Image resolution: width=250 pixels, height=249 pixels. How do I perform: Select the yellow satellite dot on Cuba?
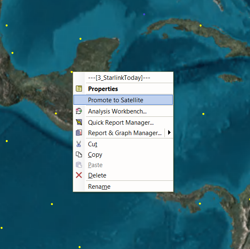coord(201,25)
